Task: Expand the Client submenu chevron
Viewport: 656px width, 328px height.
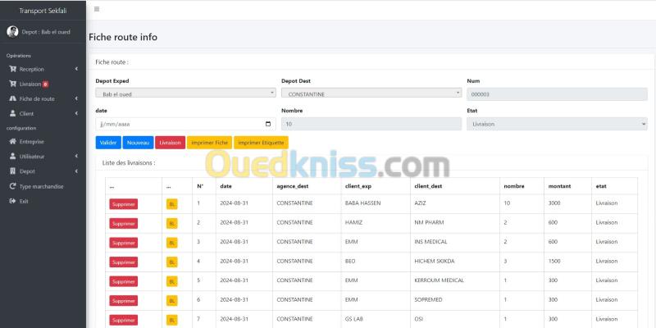Action: click(76, 113)
